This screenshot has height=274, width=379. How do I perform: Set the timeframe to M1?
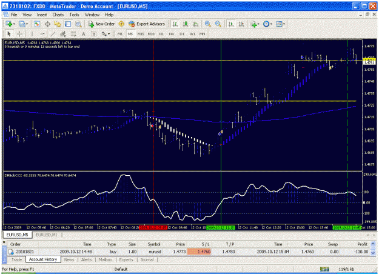[119, 34]
